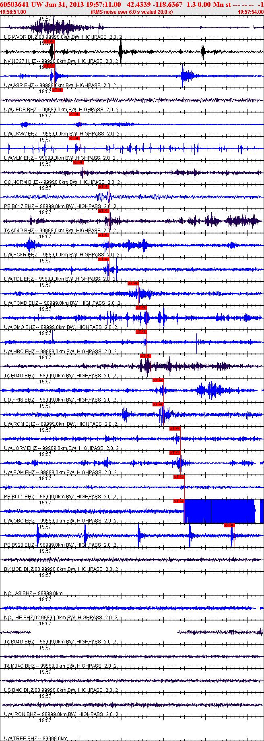Image resolution: width=264 pixels, height=741 pixels.
Task: Click the magnitude text 1.3 0.00 Mn
Action: point(205,4)
